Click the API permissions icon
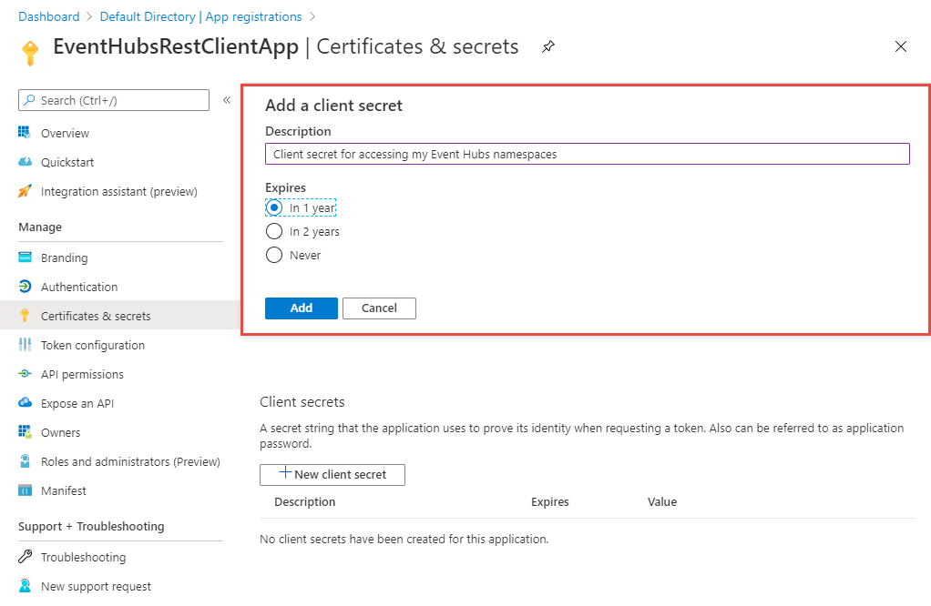 coord(25,374)
